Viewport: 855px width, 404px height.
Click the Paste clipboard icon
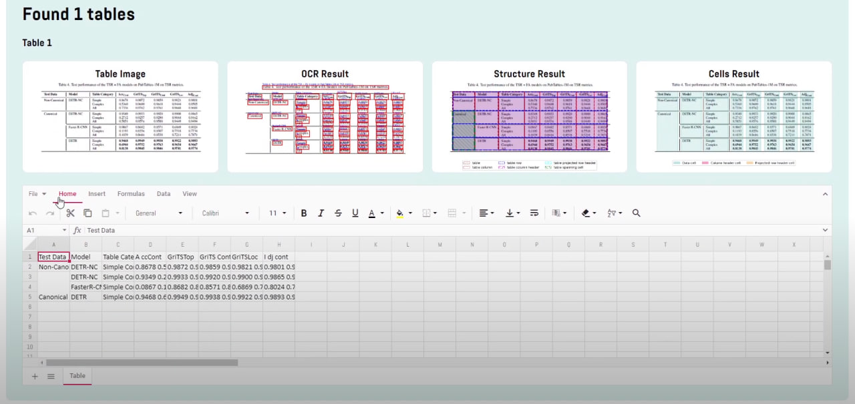106,213
